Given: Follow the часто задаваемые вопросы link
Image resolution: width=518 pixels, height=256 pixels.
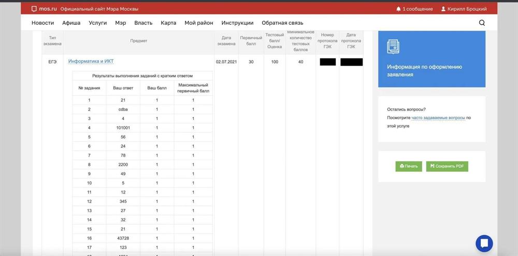Looking at the screenshot, I should (x=438, y=117).
